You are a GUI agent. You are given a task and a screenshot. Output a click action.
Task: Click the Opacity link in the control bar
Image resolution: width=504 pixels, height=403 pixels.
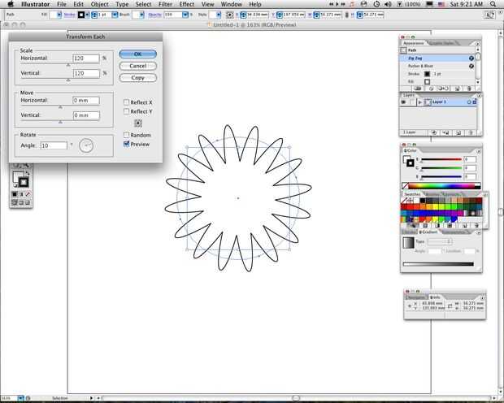pos(155,15)
